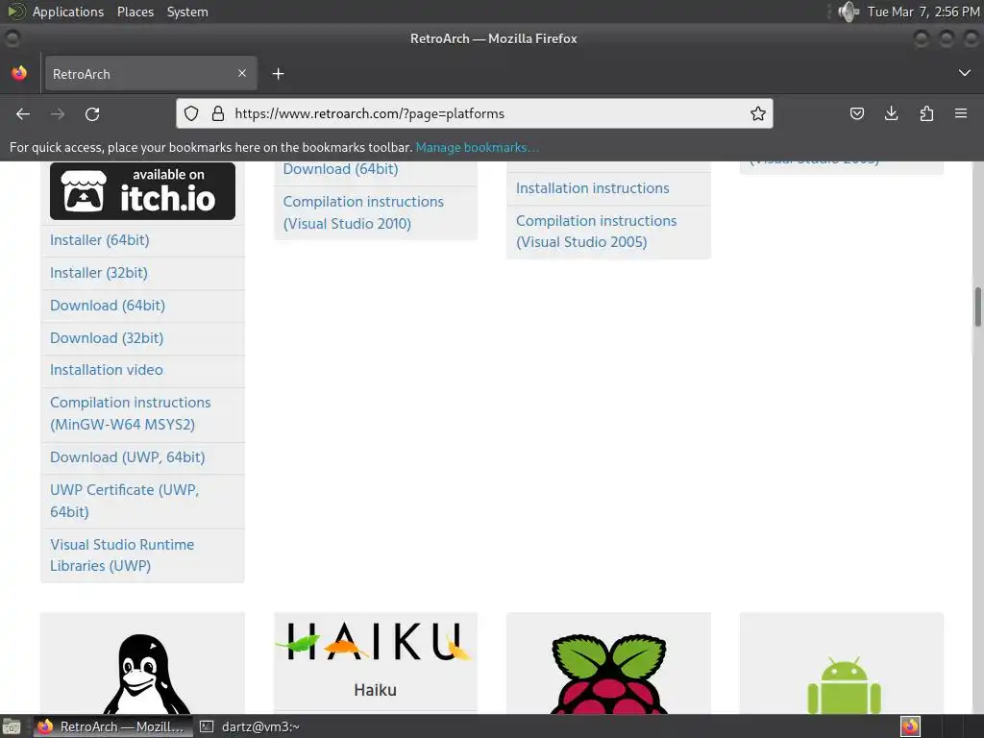Screen dimensions: 984x738
Task: Click Download (64bit) above Visual Studio 2010
Action: point(340,169)
